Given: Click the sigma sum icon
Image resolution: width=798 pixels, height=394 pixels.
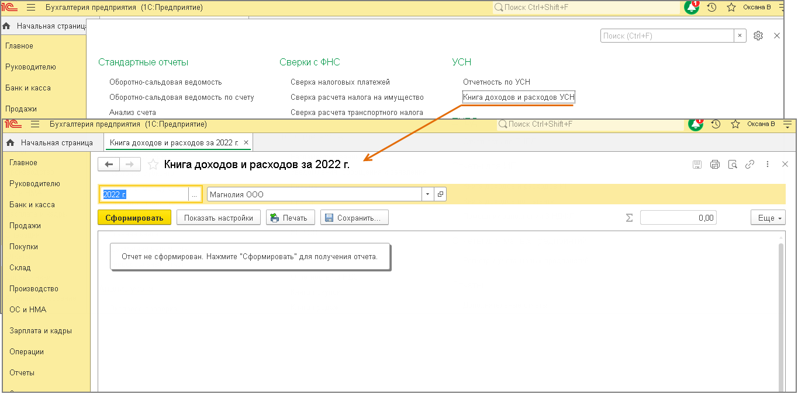Looking at the screenshot, I should 630,218.
